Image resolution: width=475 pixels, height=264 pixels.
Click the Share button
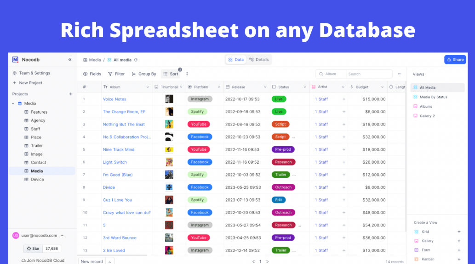[455, 60]
